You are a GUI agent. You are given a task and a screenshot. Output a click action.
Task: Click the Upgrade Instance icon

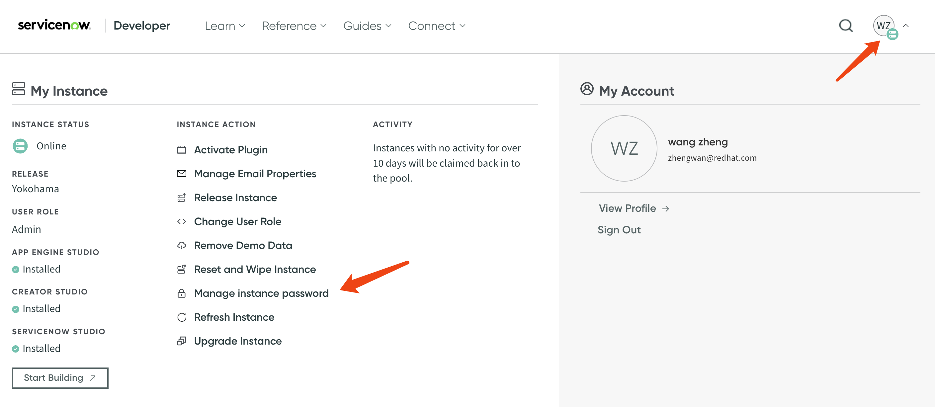182,341
